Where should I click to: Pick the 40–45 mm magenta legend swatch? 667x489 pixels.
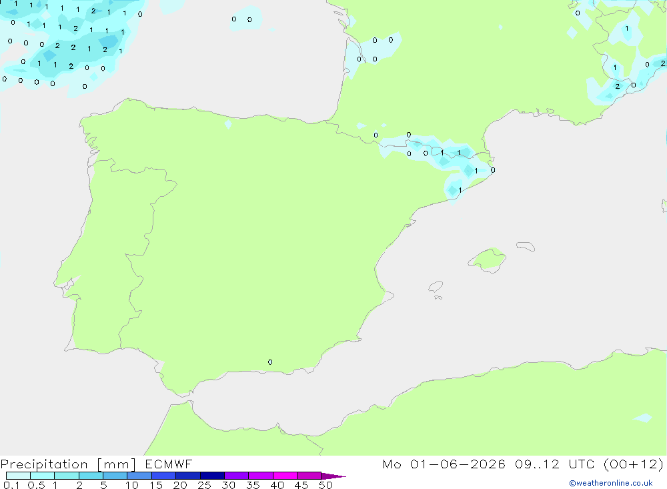click(x=285, y=476)
